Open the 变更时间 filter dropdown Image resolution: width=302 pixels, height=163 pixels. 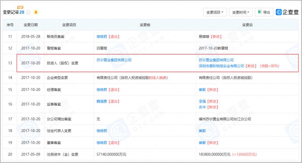coord(240,12)
